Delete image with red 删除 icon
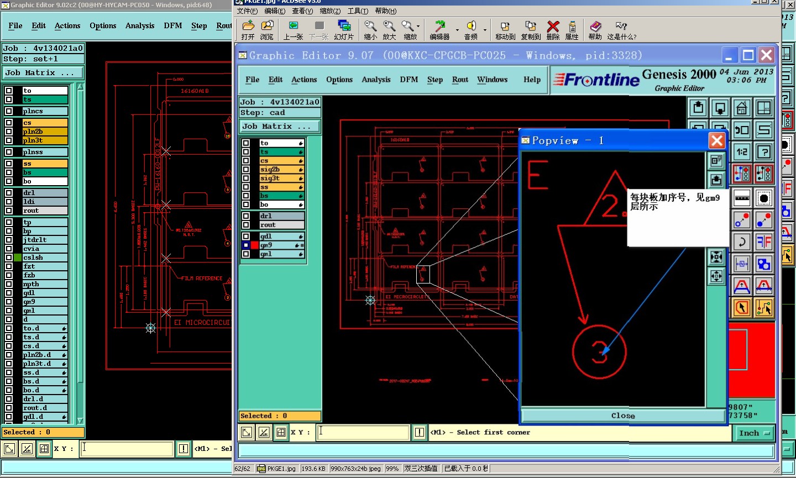Viewport: 796px width, 478px height. (x=553, y=29)
